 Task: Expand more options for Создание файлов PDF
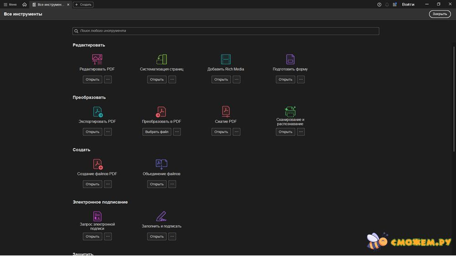click(108, 184)
